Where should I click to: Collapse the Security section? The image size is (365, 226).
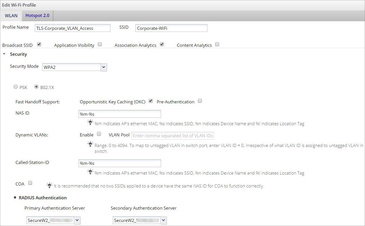(x=4, y=54)
